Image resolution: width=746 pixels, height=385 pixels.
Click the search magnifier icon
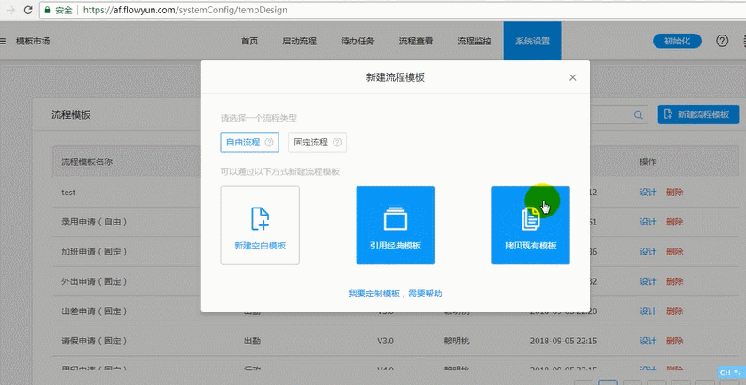pyautogui.click(x=638, y=114)
